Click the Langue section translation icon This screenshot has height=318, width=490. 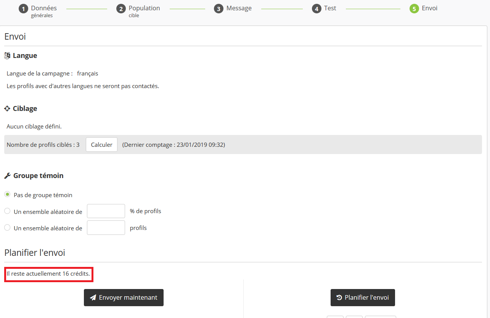click(x=7, y=56)
